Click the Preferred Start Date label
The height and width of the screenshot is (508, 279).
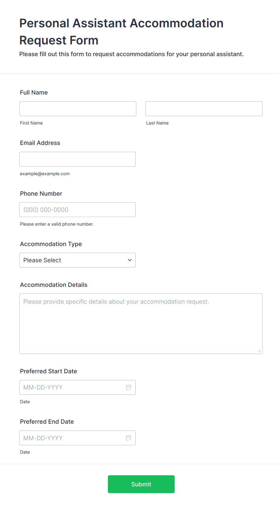click(x=49, y=371)
